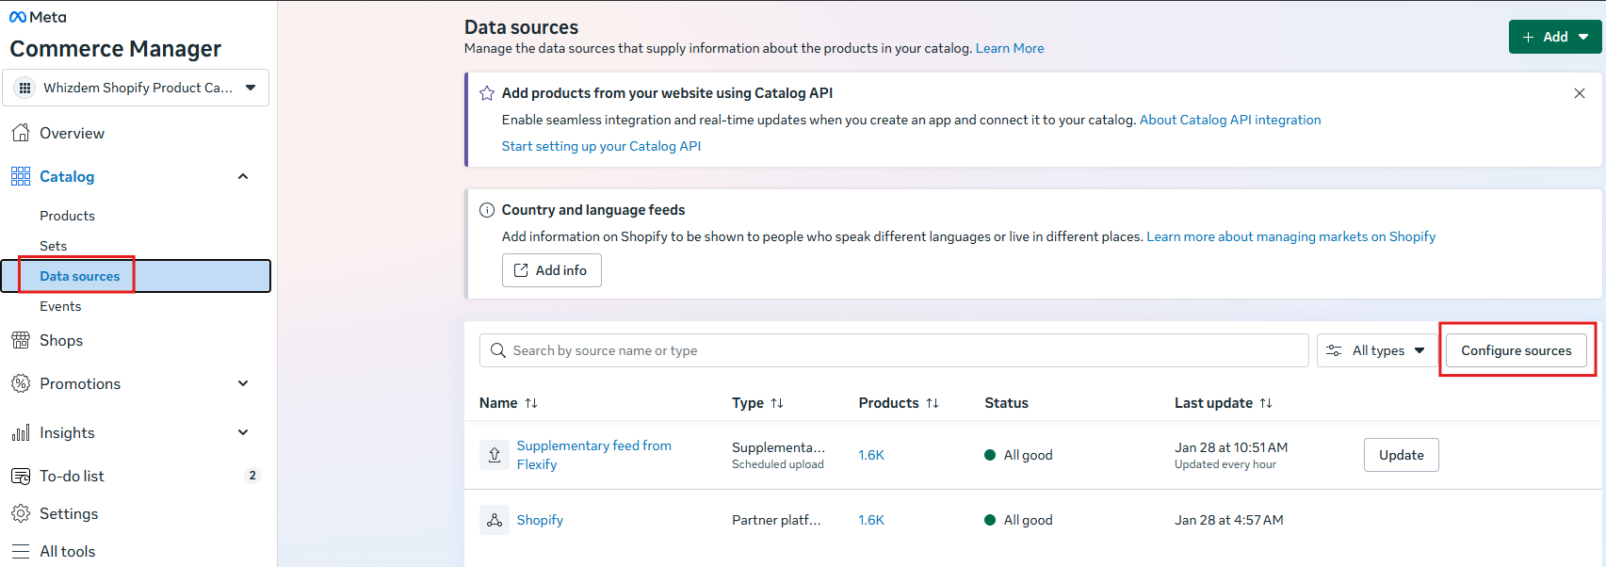
Task: Click the search by source name field
Action: (x=894, y=350)
